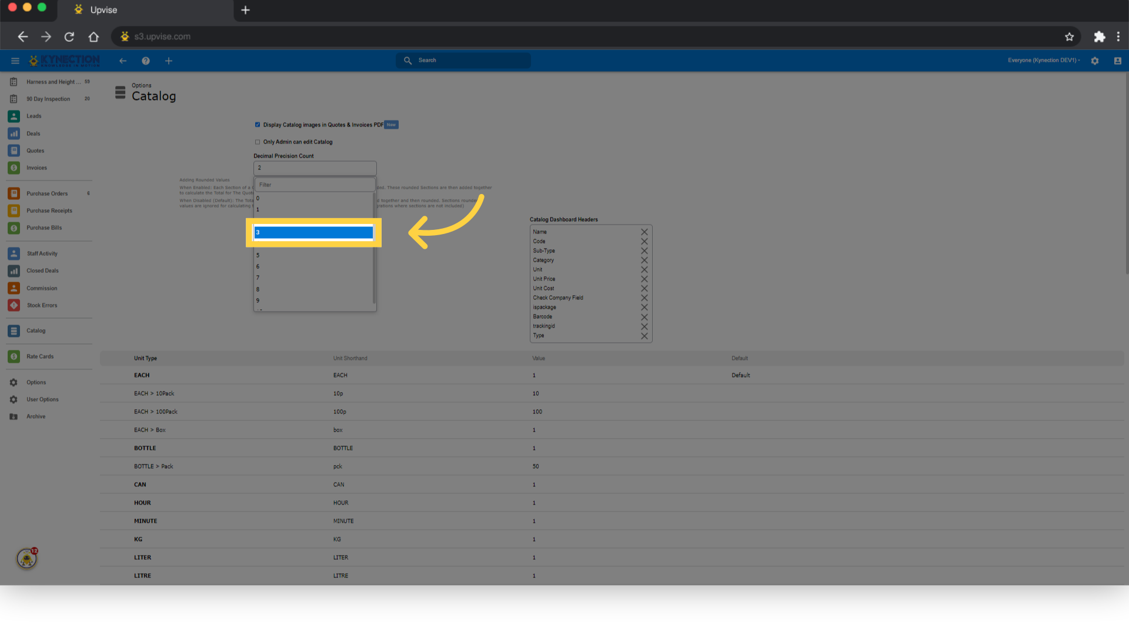Open User Options from the sidebar
This screenshot has width=1129, height=635.
(x=42, y=399)
